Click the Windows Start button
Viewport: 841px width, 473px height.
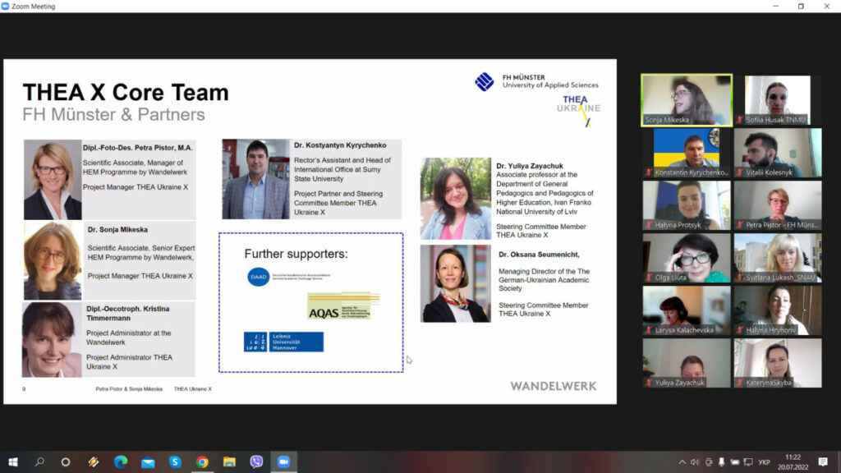tap(12, 462)
